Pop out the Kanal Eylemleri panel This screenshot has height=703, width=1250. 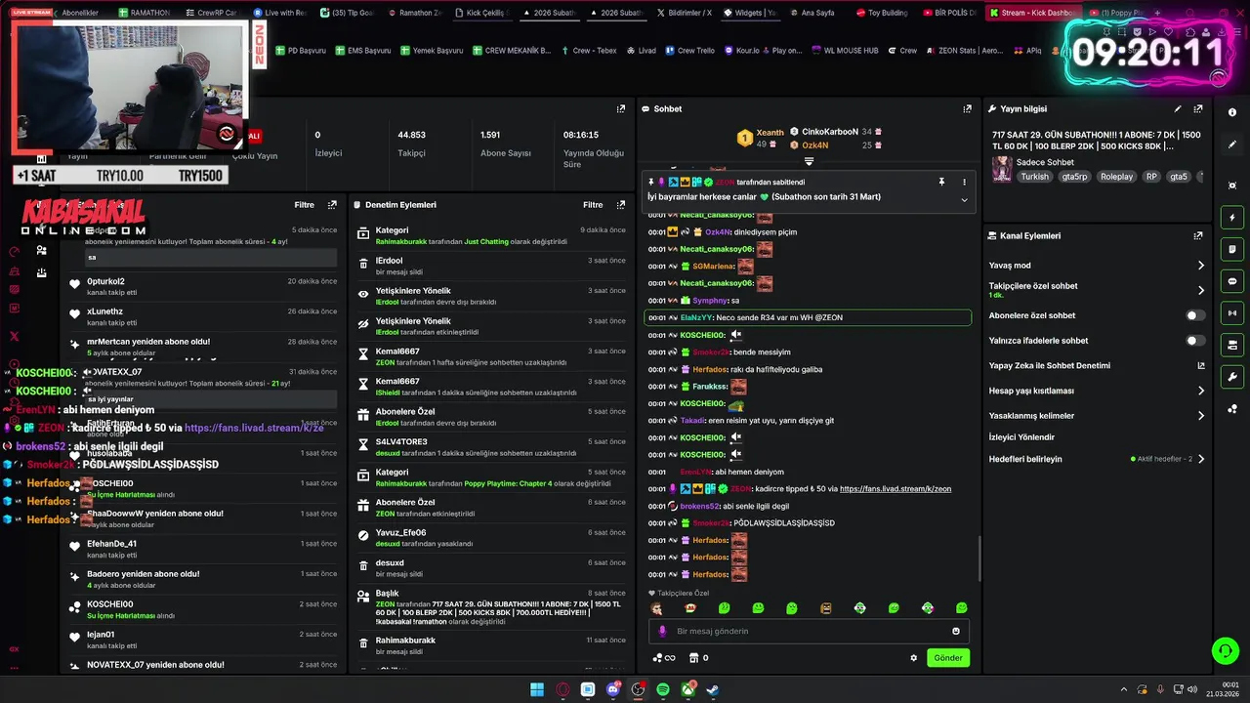pos(1198,236)
